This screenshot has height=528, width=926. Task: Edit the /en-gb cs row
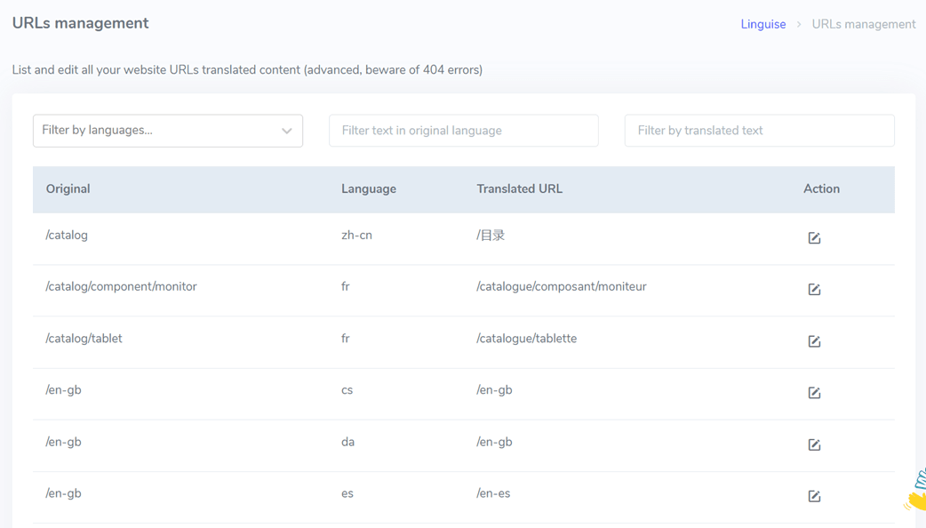pos(814,392)
